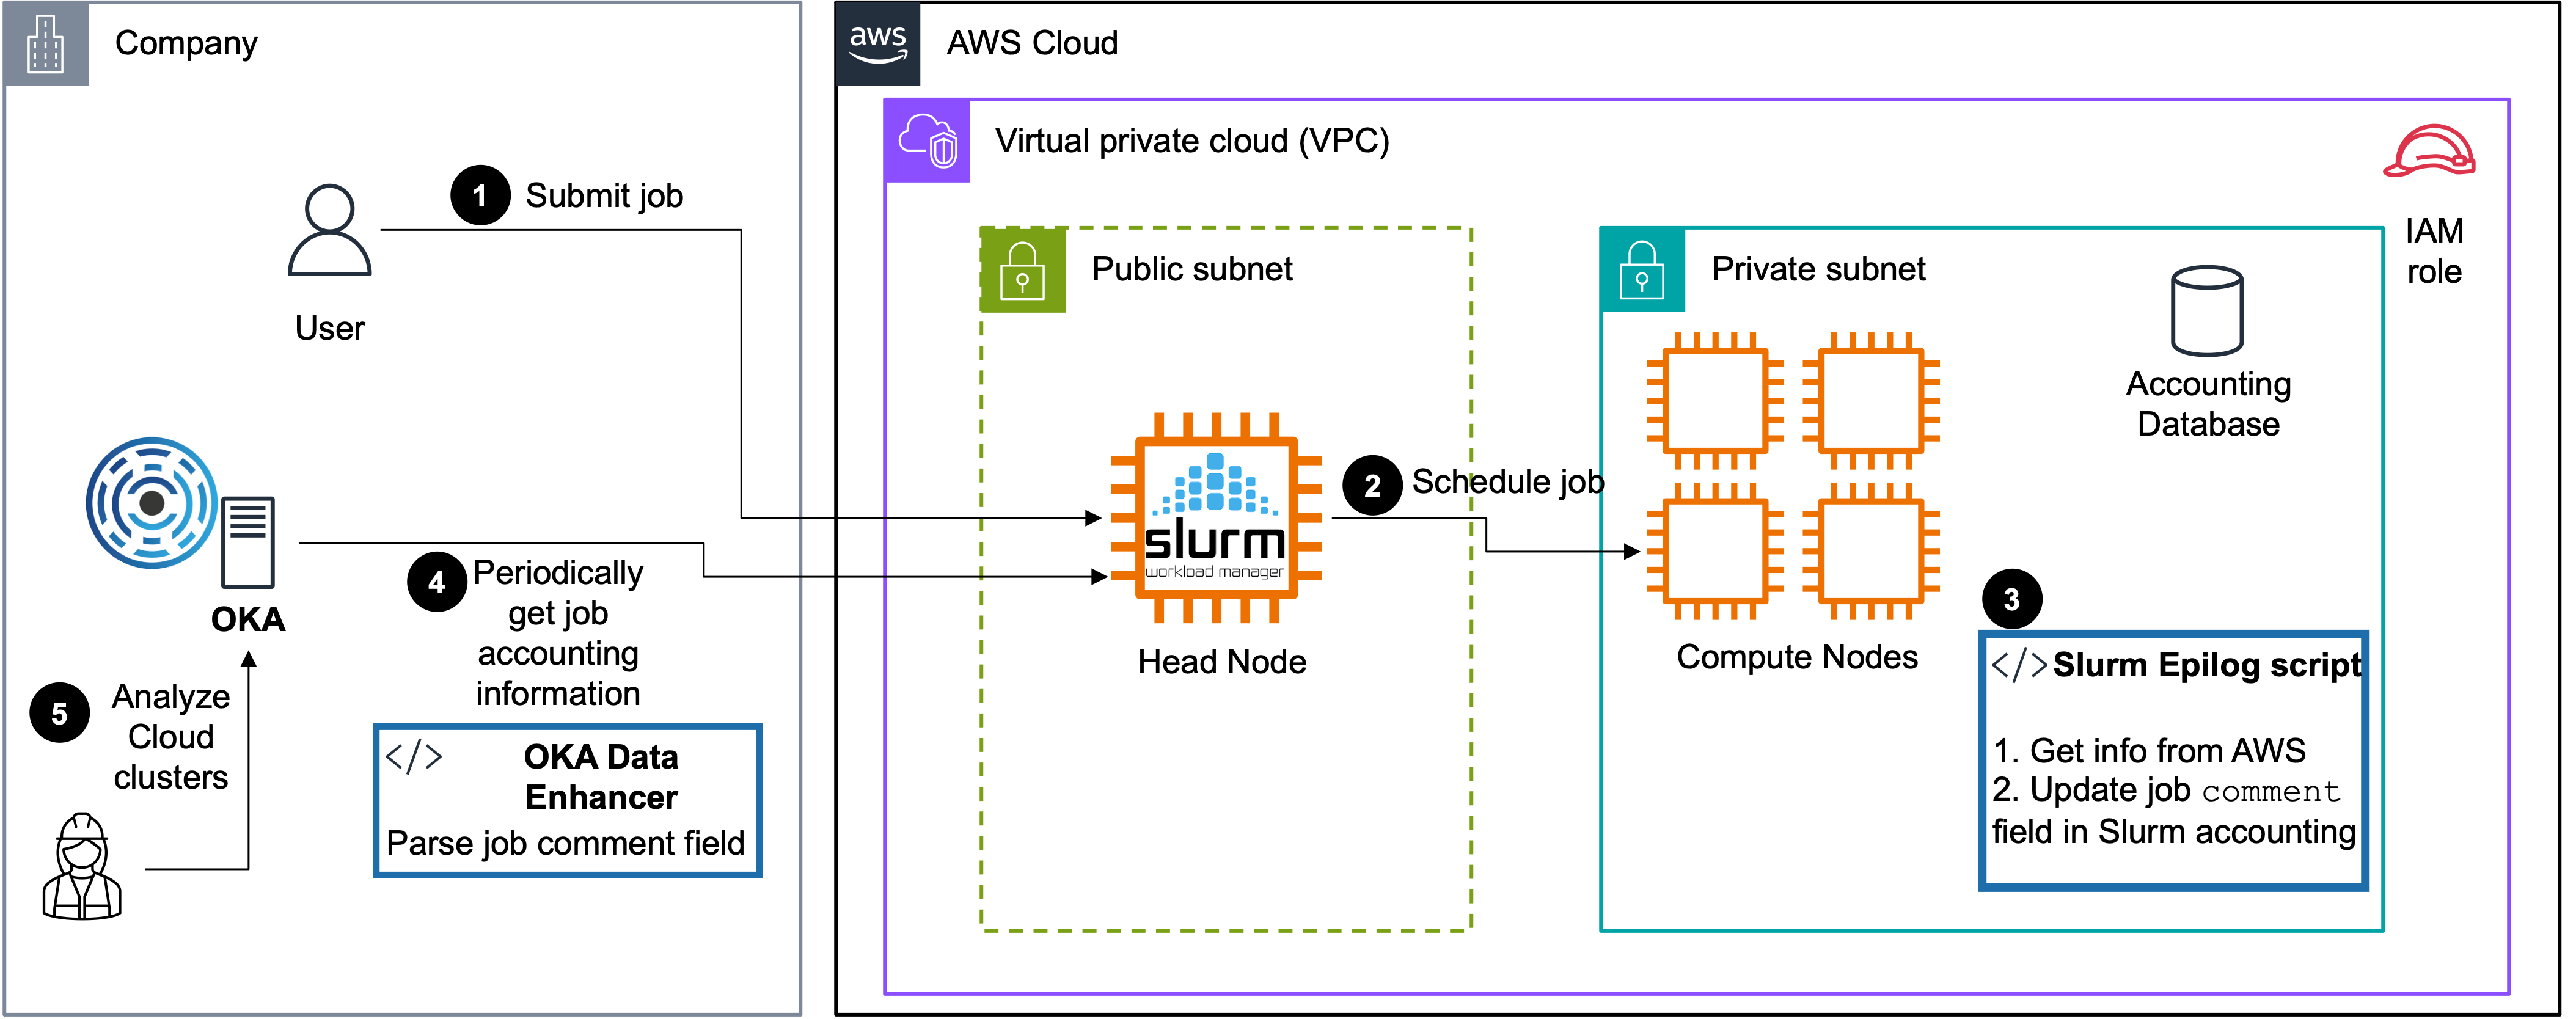The height and width of the screenshot is (1019, 2576).
Task: Click the storage database cylinder icon
Action: tap(2207, 310)
